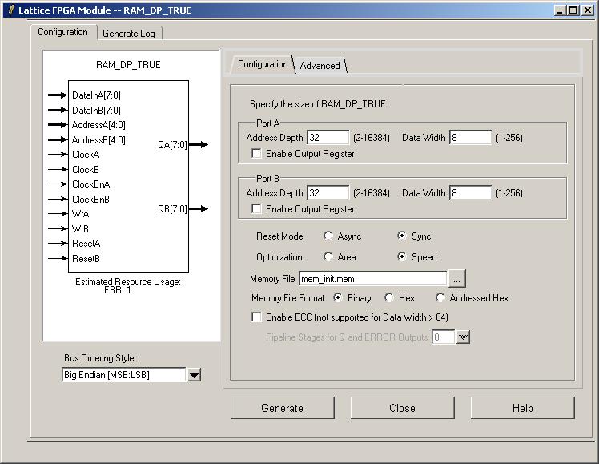Open Help for this module
The height and width of the screenshot is (464, 599).
(x=523, y=408)
